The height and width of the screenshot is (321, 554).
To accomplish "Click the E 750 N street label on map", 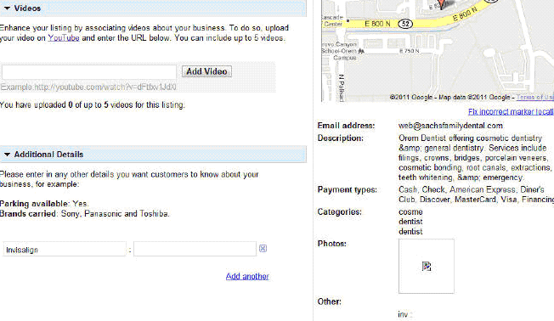I will tap(409, 51).
